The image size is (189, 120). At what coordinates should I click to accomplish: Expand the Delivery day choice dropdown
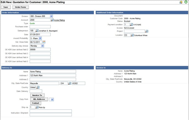pyautogui.click(x=43, y=46)
